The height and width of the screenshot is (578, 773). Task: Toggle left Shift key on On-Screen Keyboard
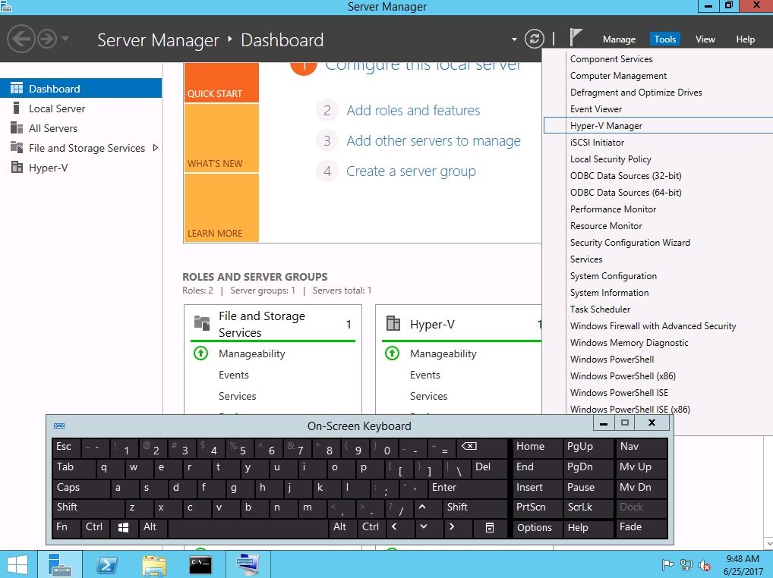coord(88,507)
